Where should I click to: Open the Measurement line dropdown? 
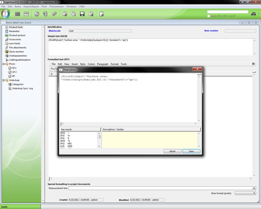click(254, 188)
